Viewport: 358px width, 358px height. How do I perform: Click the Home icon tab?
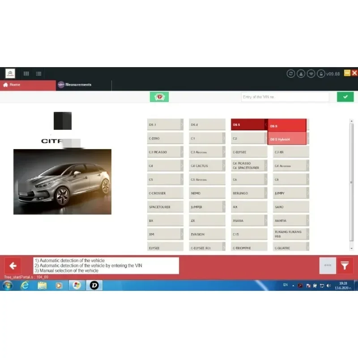point(28,85)
